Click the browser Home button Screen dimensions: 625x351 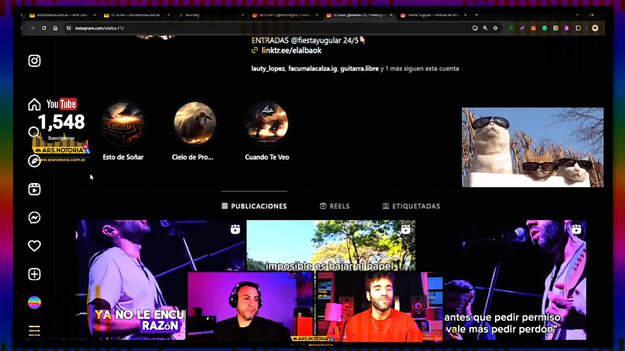tap(55, 28)
